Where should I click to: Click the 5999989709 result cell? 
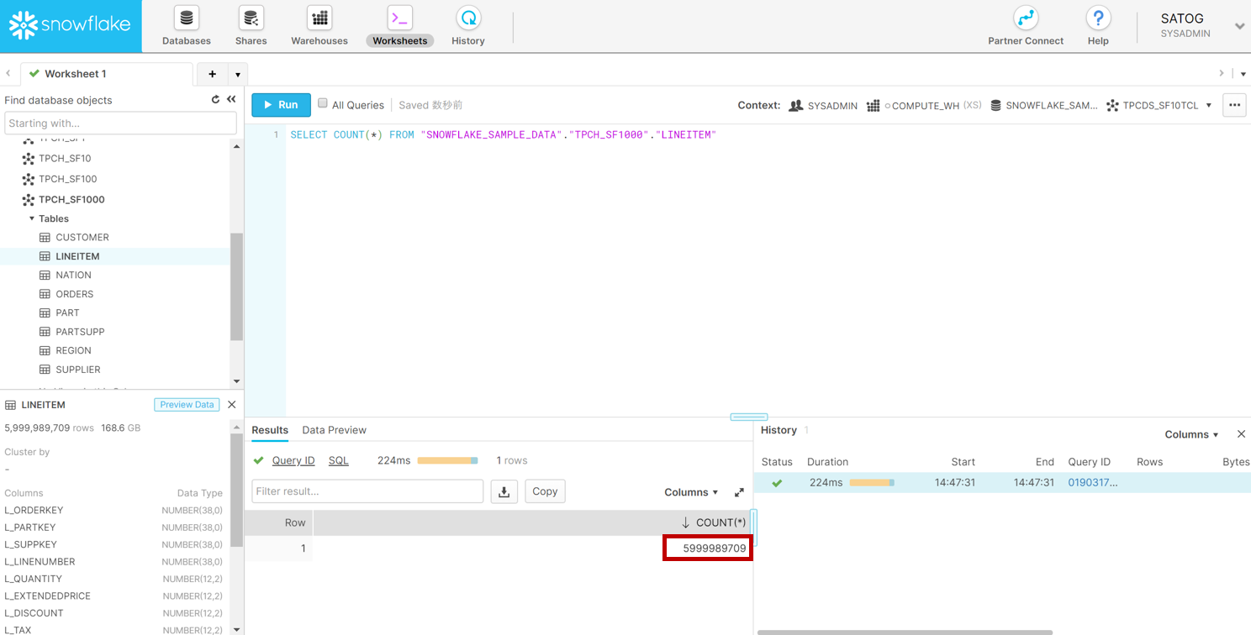click(x=707, y=548)
